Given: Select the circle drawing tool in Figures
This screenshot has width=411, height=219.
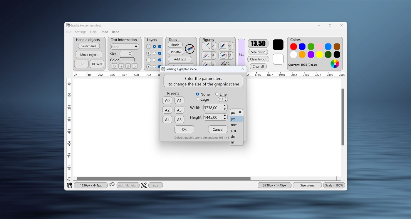Looking at the screenshot, I should point(224,55).
